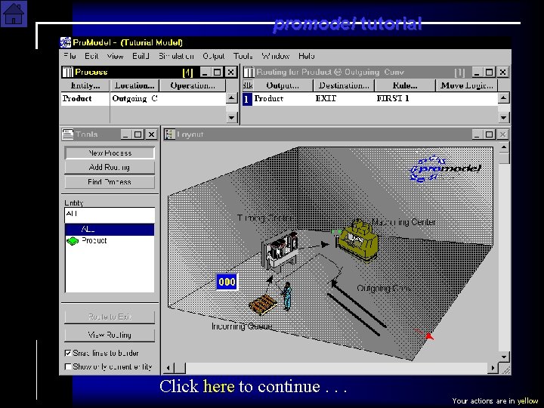Open the Tools menu
Image resolution: width=544 pixels, height=408 pixels.
click(243, 56)
